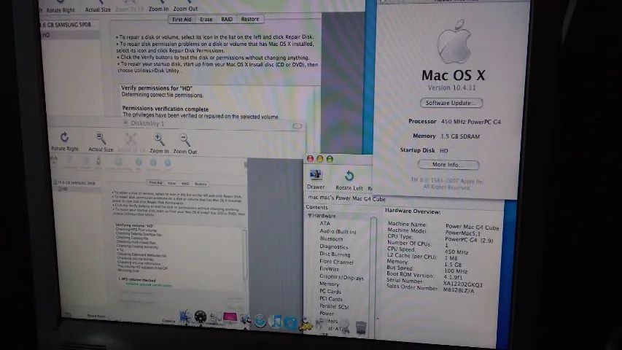Select ATA in the Contents list

[x=325, y=223]
